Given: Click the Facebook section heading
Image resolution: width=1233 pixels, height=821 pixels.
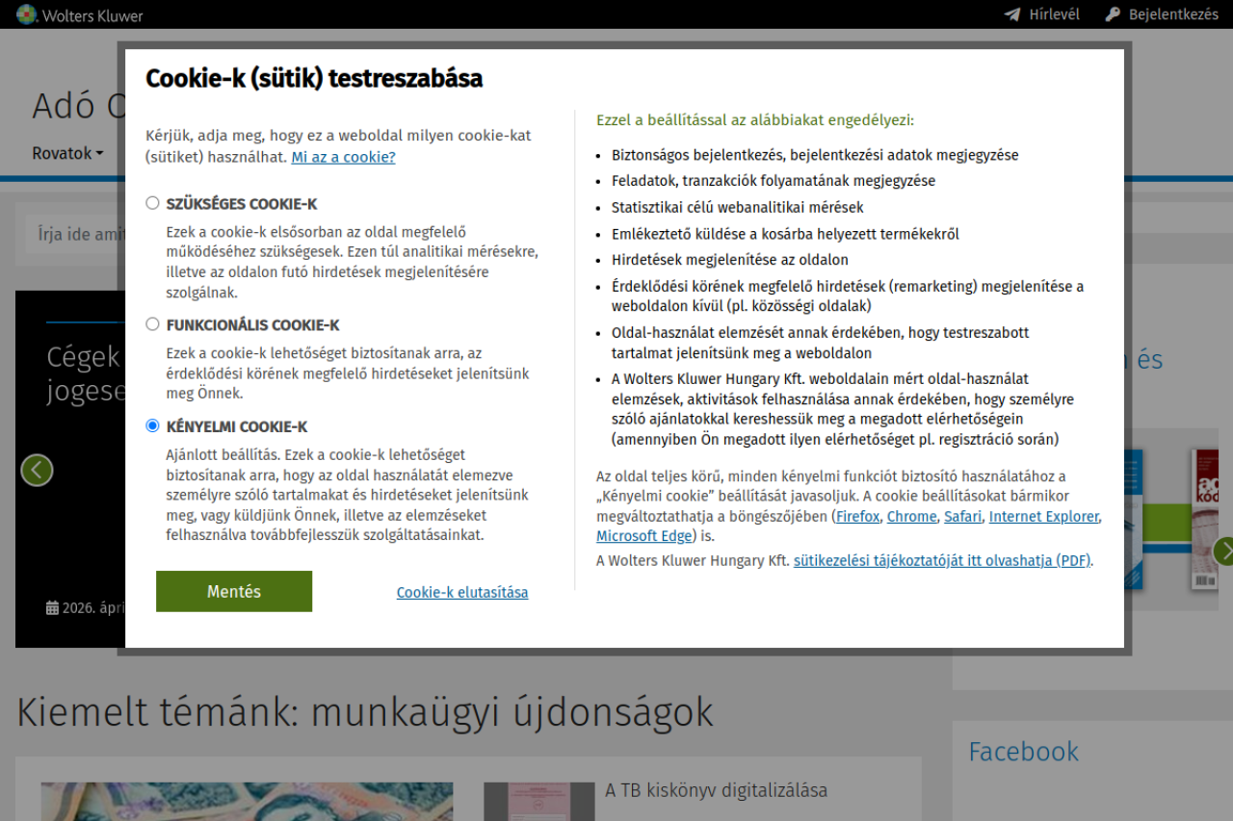Looking at the screenshot, I should 1023,752.
